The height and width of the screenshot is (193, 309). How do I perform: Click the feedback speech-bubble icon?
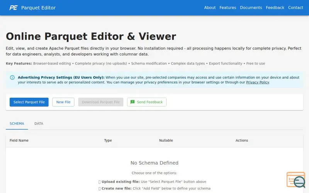point(132,102)
